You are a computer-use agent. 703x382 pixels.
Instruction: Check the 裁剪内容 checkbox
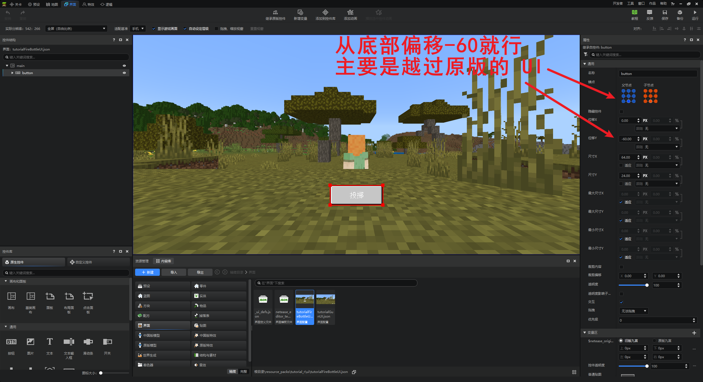point(621,267)
